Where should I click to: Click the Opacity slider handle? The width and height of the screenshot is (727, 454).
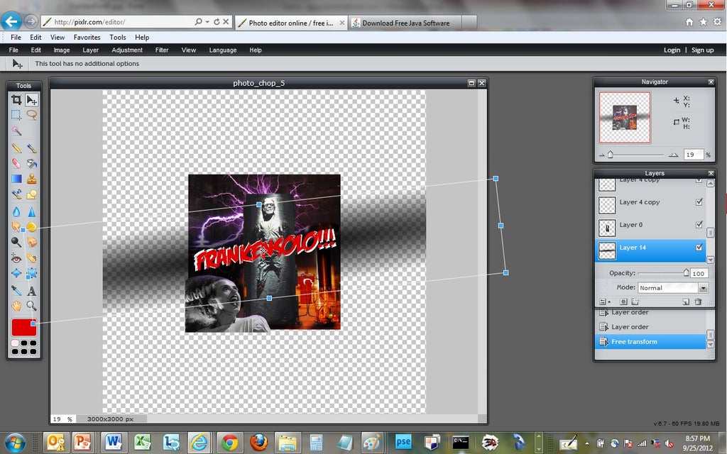tap(687, 272)
